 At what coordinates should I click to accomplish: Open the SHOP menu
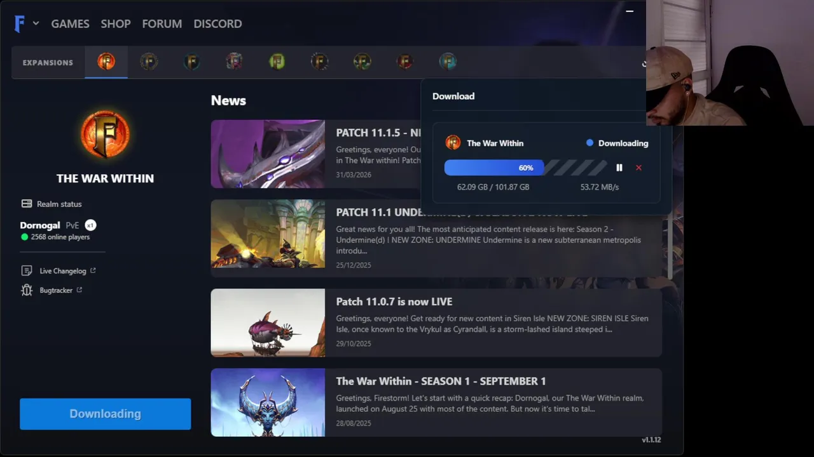(116, 23)
